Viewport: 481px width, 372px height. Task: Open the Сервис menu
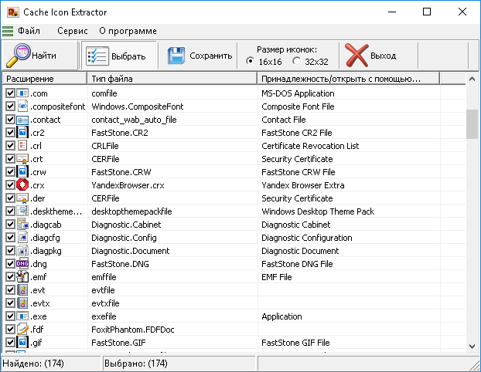pos(73,31)
